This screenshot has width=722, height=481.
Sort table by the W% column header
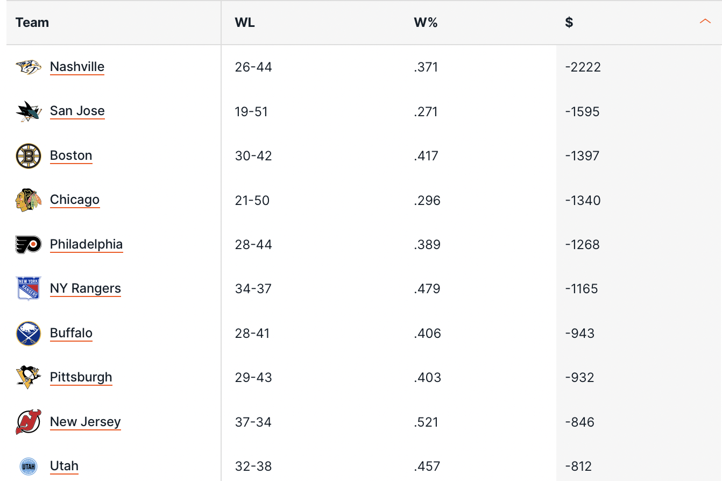click(x=426, y=23)
